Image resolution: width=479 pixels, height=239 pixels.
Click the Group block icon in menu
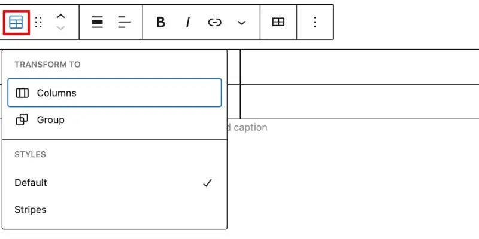coord(22,120)
